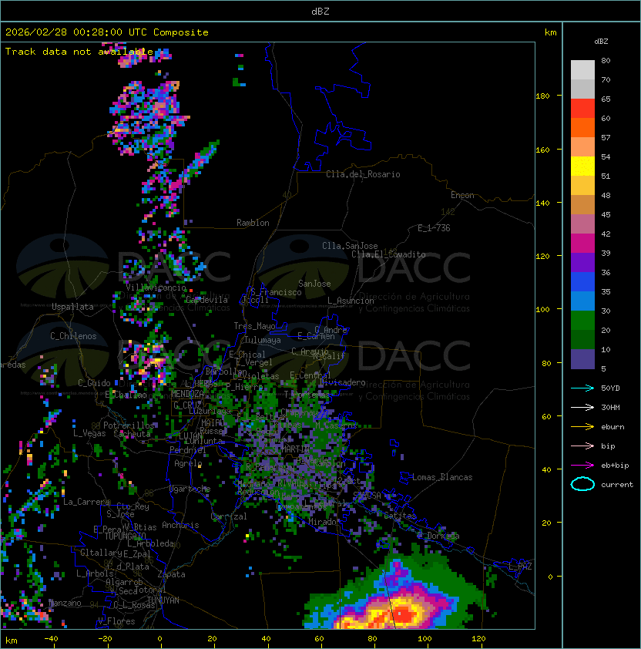Image resolution: width=641 pixels, height=649 pixels.
Task: Click the 'Track data not available' message
Action: click(79, 52)
